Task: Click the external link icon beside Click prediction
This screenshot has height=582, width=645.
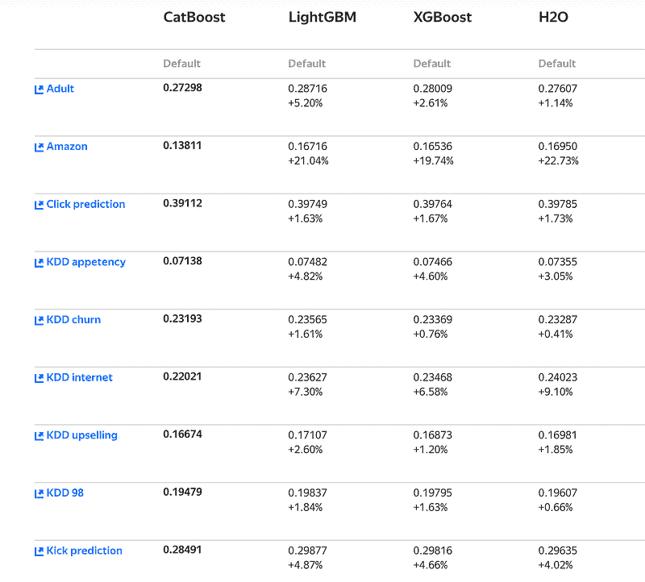Action: point(39,205)
